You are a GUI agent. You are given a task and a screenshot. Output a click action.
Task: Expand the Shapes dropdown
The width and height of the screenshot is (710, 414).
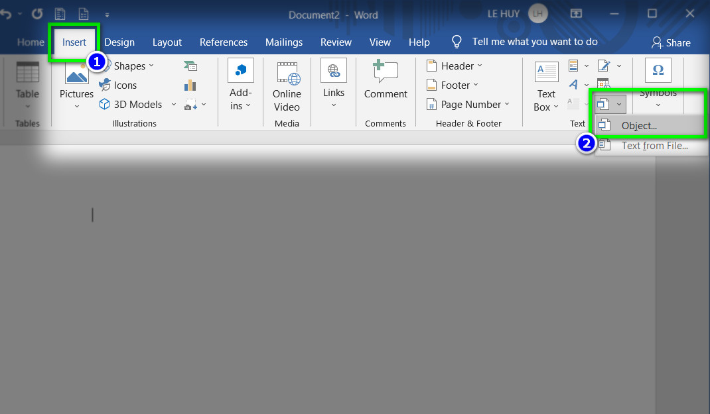click(x=151, y=66)
